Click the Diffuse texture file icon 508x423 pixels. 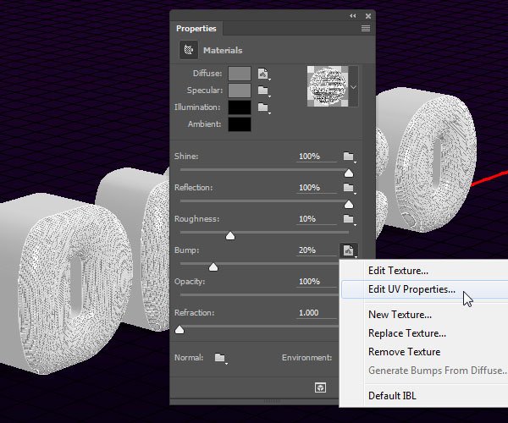pos(263,74)
